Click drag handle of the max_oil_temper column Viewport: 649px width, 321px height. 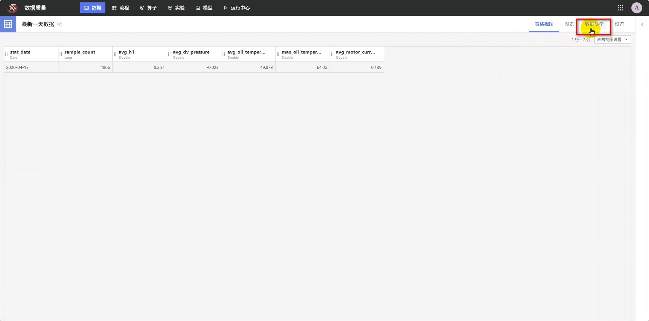coord(278,54)
